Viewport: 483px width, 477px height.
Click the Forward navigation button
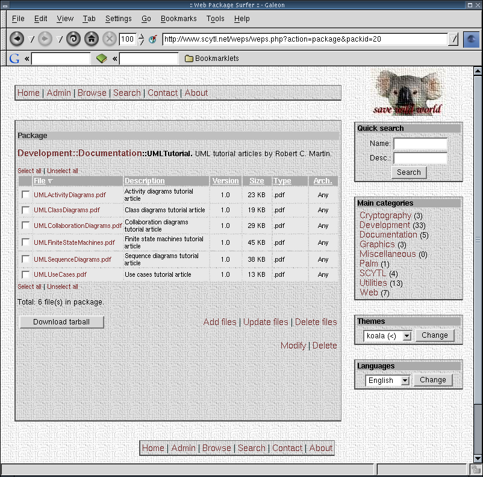coord(45,39)
